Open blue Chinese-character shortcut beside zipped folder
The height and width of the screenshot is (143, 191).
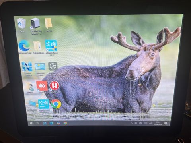click(x=51, y=45)
